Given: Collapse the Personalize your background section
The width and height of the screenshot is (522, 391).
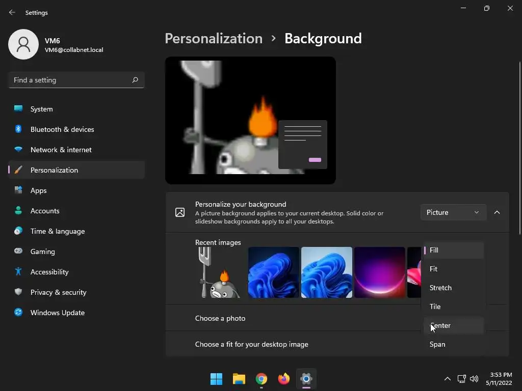Looking at the screenshot, I should (497, 212).
